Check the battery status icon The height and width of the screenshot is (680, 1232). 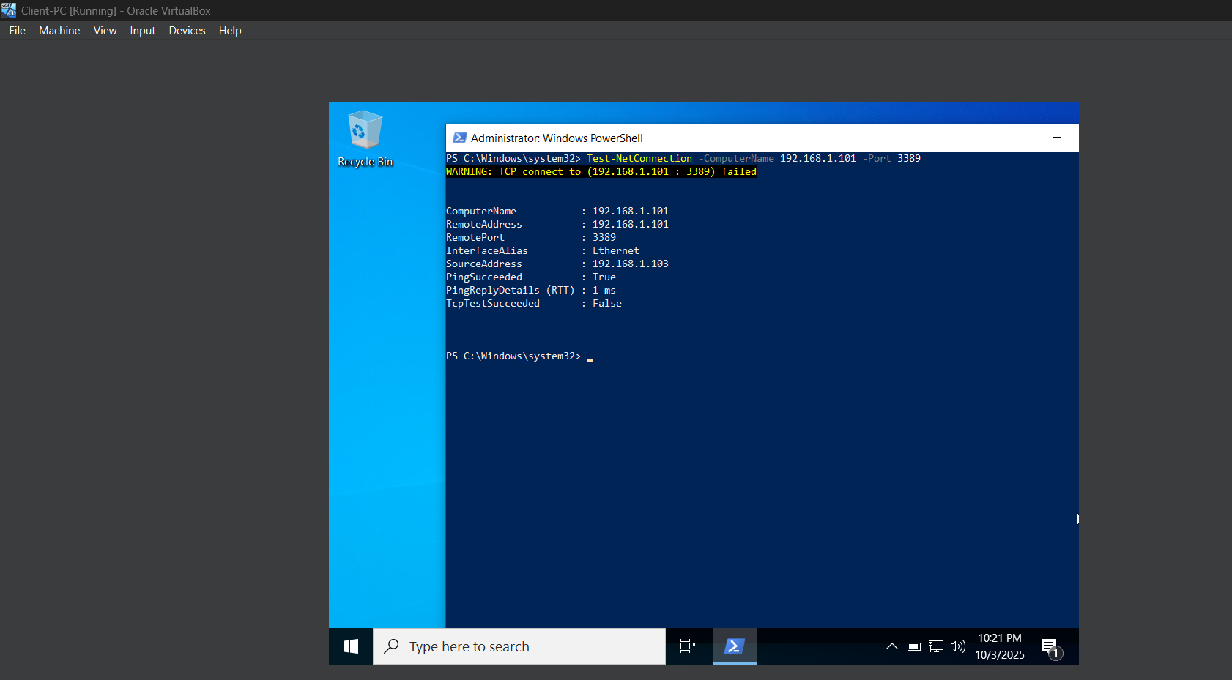[914, 646]
